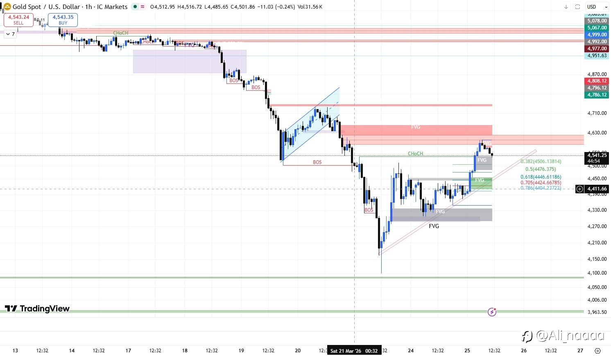The image size is (611, 356).
Task: Click the Sat 21 Mar '26 time marker
Action: click(354, 351)
